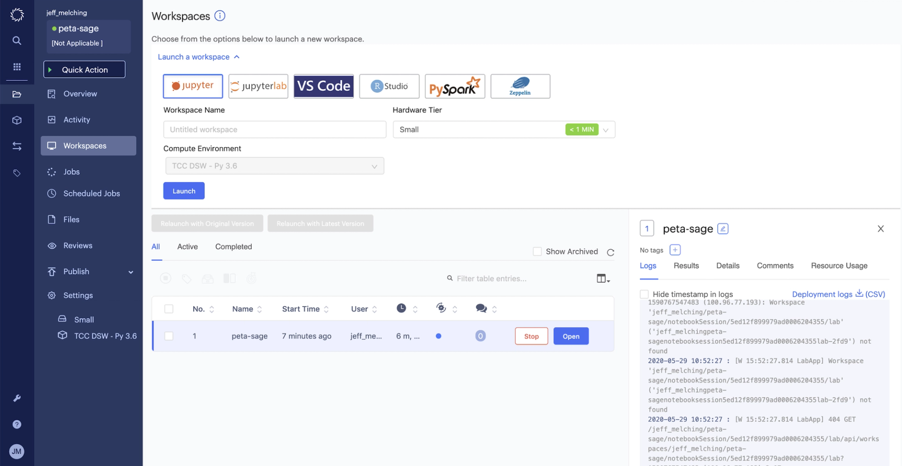Select the JupyterLab workspace tile
The width and height of the screenshot is (902, 466).
click(258, 86)
